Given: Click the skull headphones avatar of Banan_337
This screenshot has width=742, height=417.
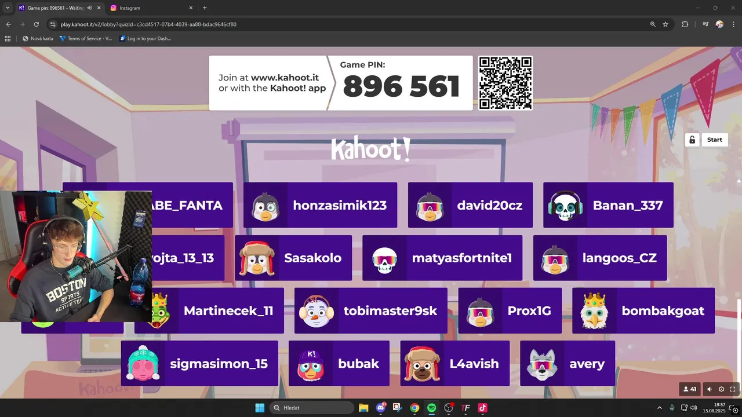Looking at the screenshot, I should [x=565, y=206].
